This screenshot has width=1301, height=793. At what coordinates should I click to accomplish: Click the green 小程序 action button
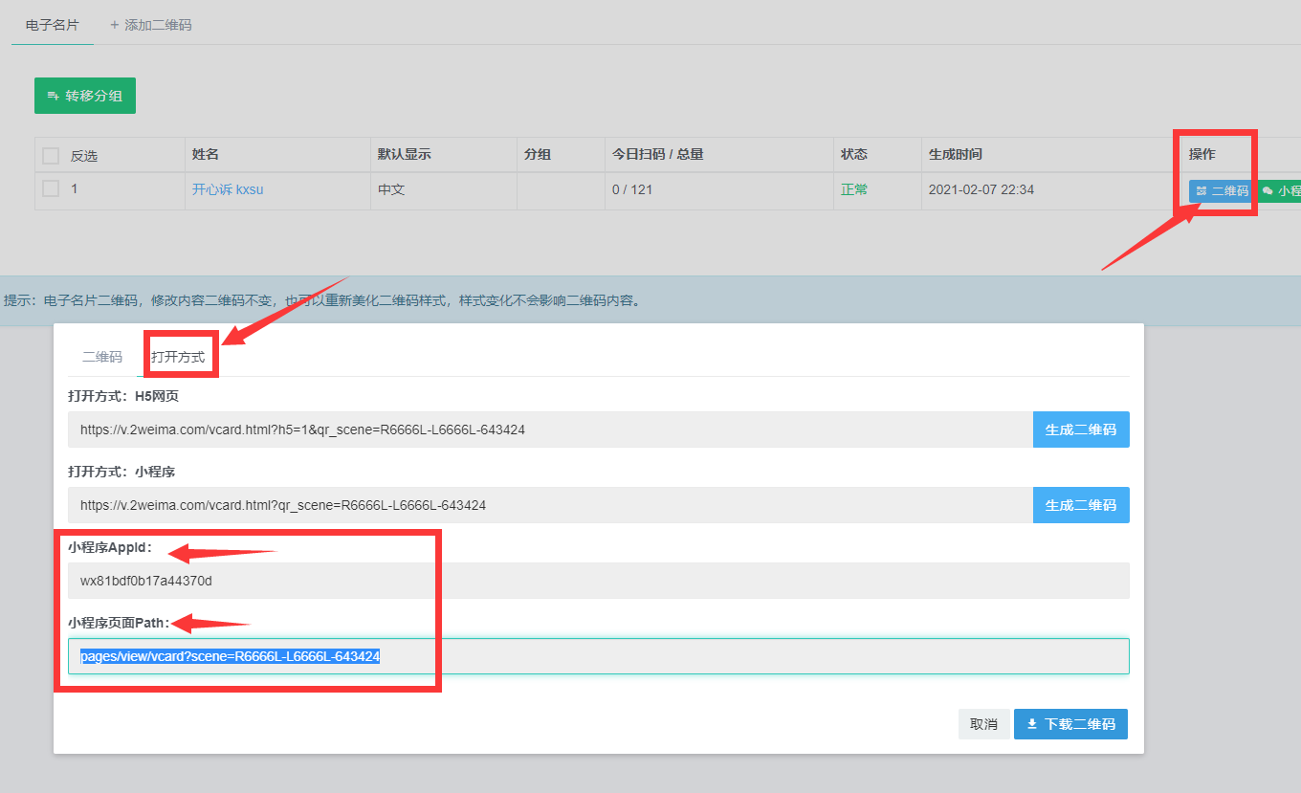pyautogui.click(x=1282, y=190)
